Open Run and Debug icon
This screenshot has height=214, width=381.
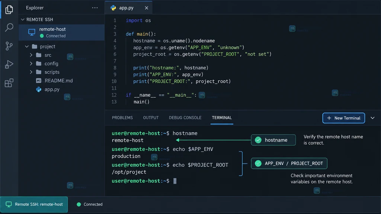tap(9, 64)
